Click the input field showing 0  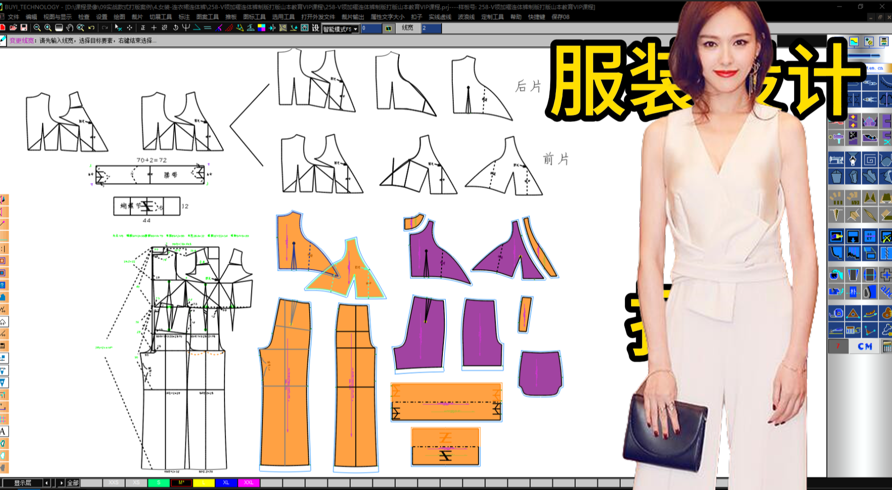pyautogui.click(x=371, y=28)
